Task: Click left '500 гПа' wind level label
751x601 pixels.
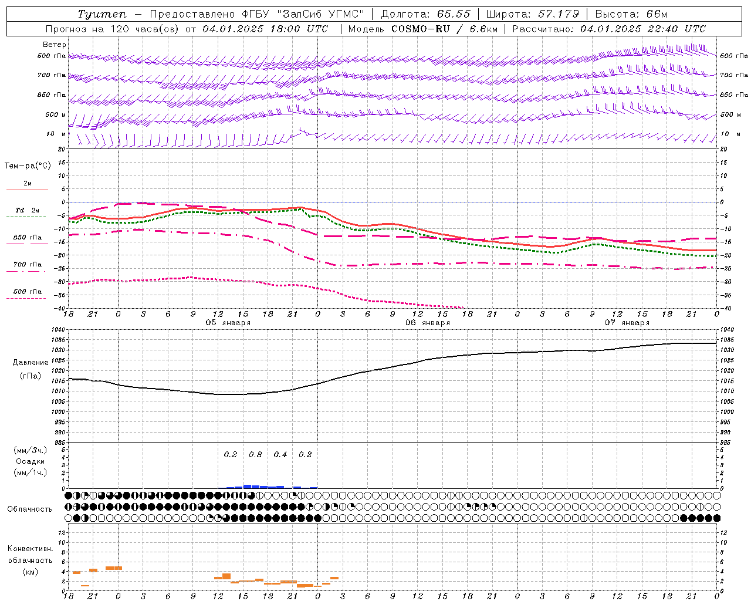Action: [52, 56]
